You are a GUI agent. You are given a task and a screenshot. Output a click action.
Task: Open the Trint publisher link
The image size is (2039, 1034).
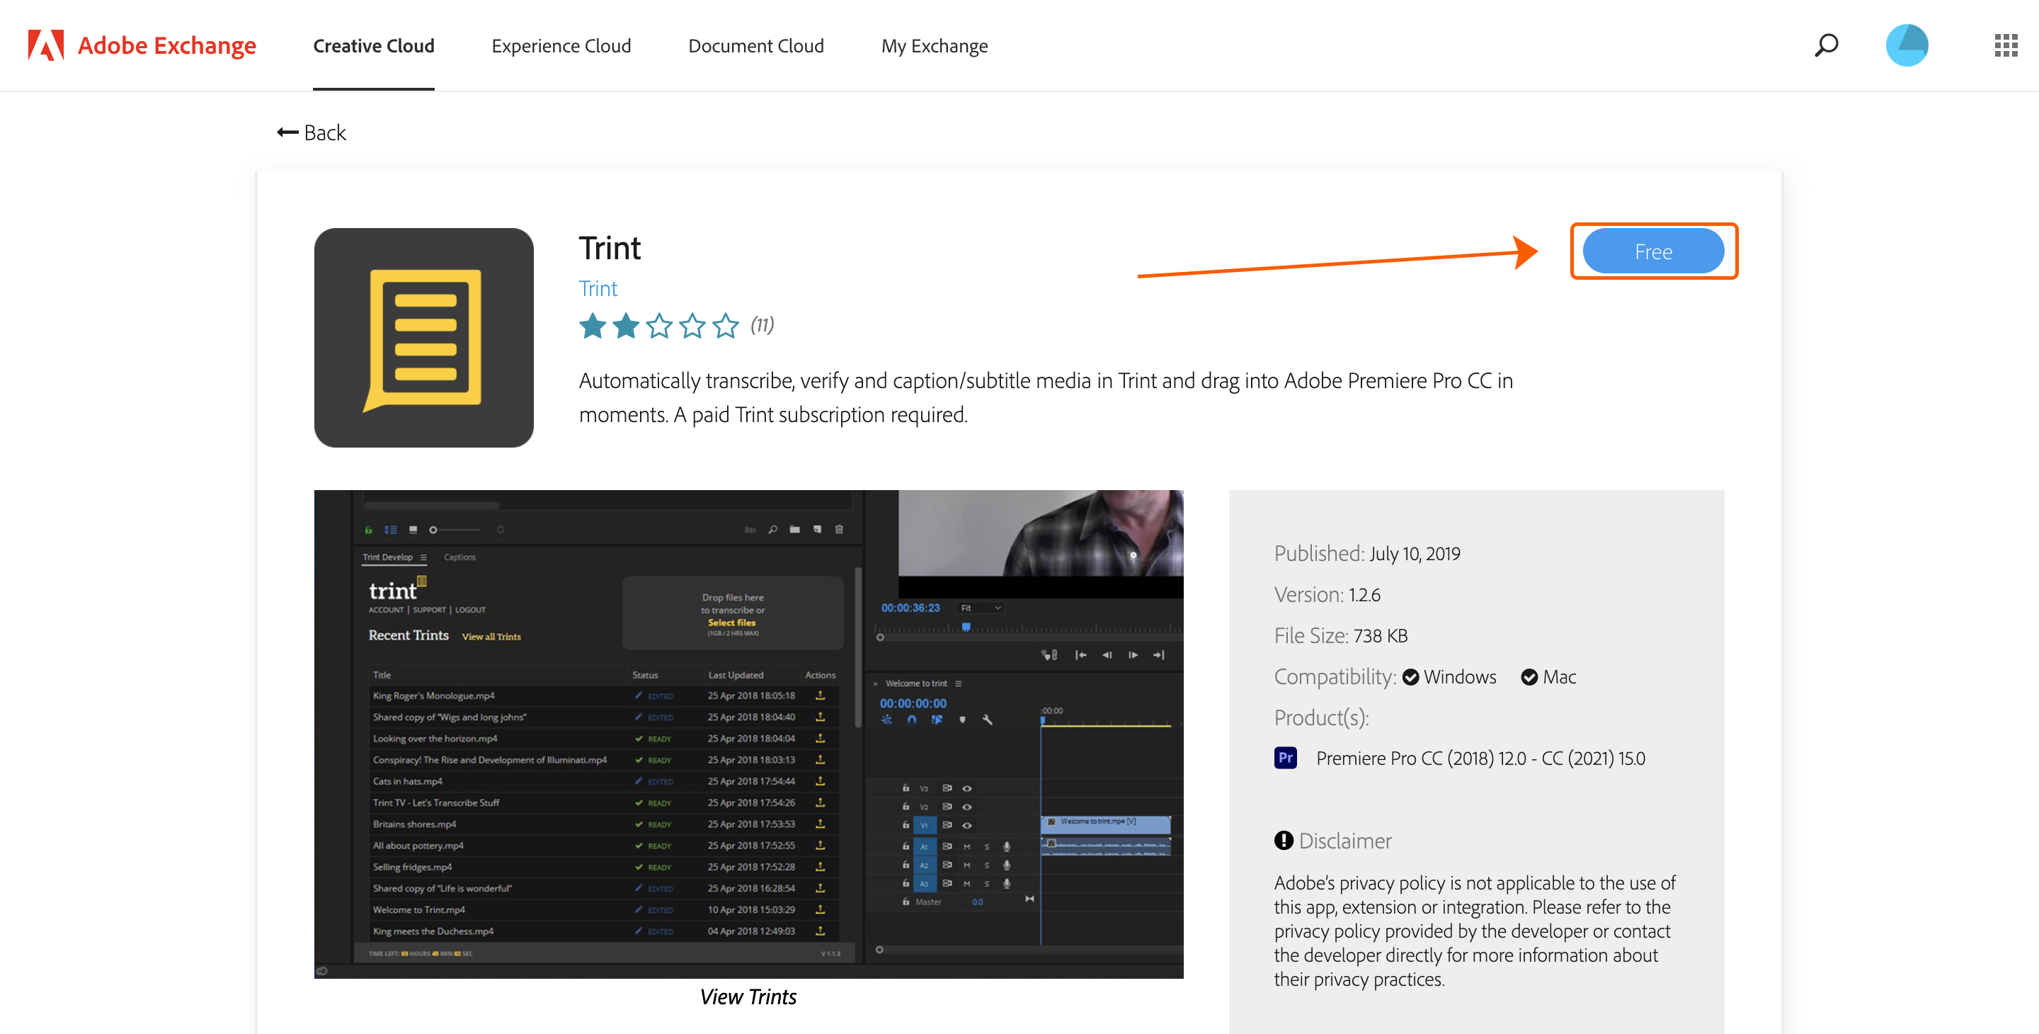[598, 288]
